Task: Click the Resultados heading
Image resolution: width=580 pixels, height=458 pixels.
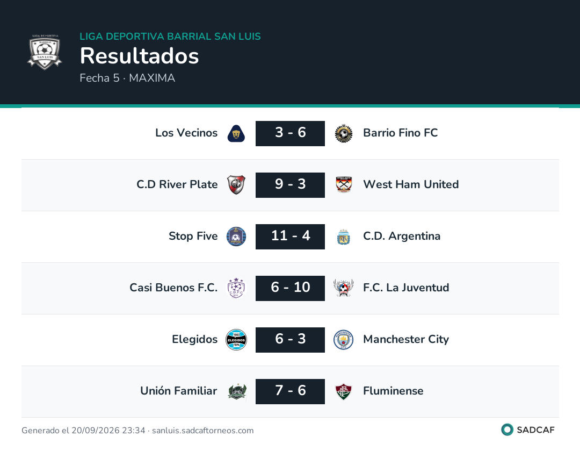Action: click(x=140, y=56)
